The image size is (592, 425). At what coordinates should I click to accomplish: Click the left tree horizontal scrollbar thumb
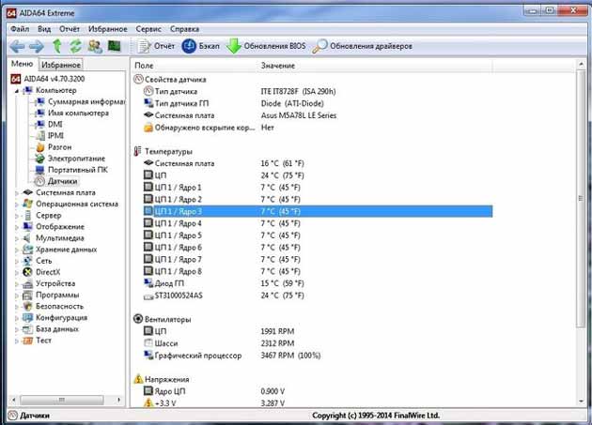click(61, 400)
